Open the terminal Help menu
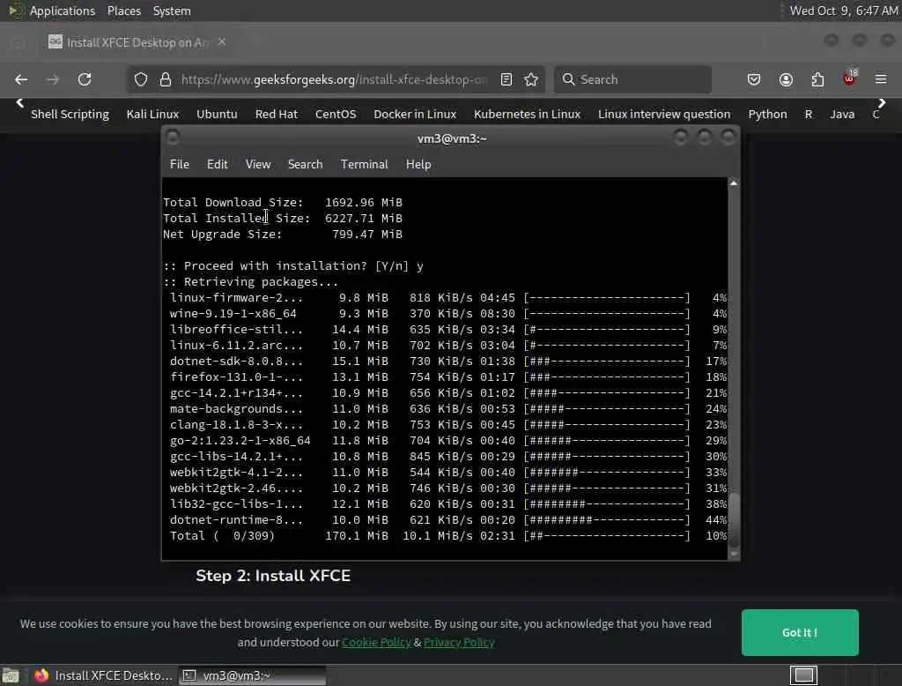This screenshot has width=902, height=686. 418,164
